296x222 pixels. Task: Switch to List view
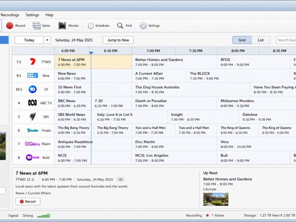[x=261, y=40]
